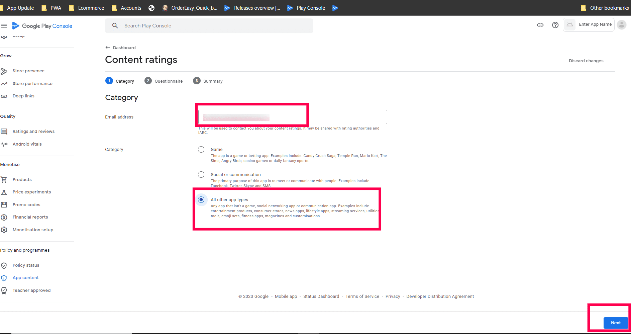Viewport: 631px width, 334px height.
Task: Click the Products cart icon
Action: 4,180
